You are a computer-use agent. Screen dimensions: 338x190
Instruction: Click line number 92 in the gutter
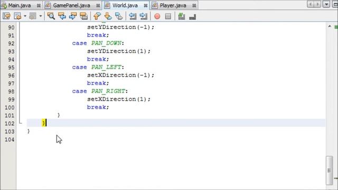[x=11, y=43]
